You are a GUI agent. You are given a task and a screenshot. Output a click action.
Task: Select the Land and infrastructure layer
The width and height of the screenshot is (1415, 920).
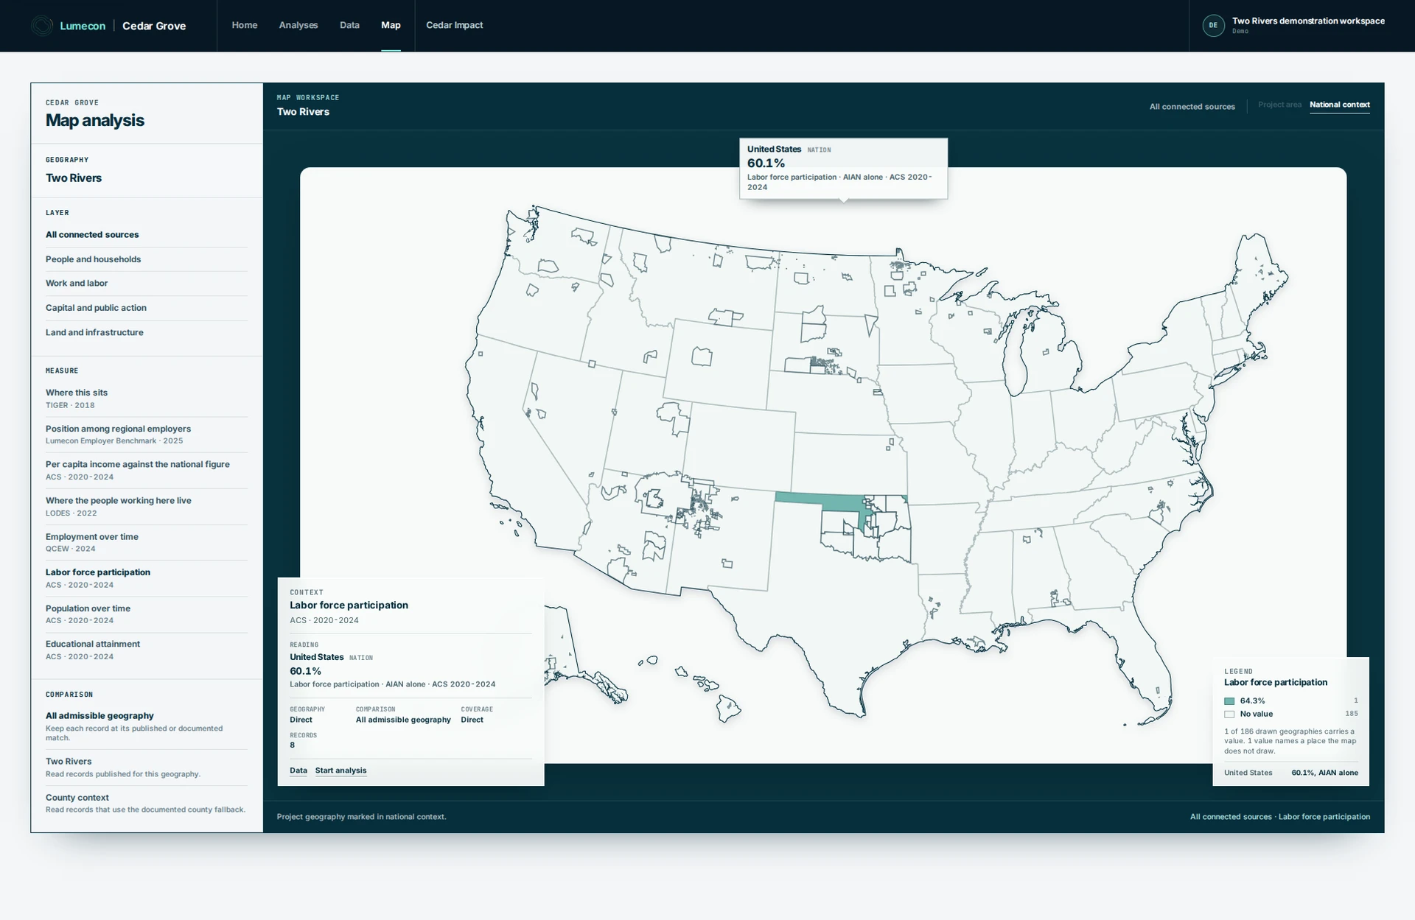[146, 332]
